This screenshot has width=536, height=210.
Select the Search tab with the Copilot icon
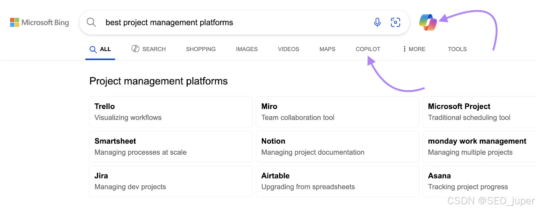[x=148, y=49]
